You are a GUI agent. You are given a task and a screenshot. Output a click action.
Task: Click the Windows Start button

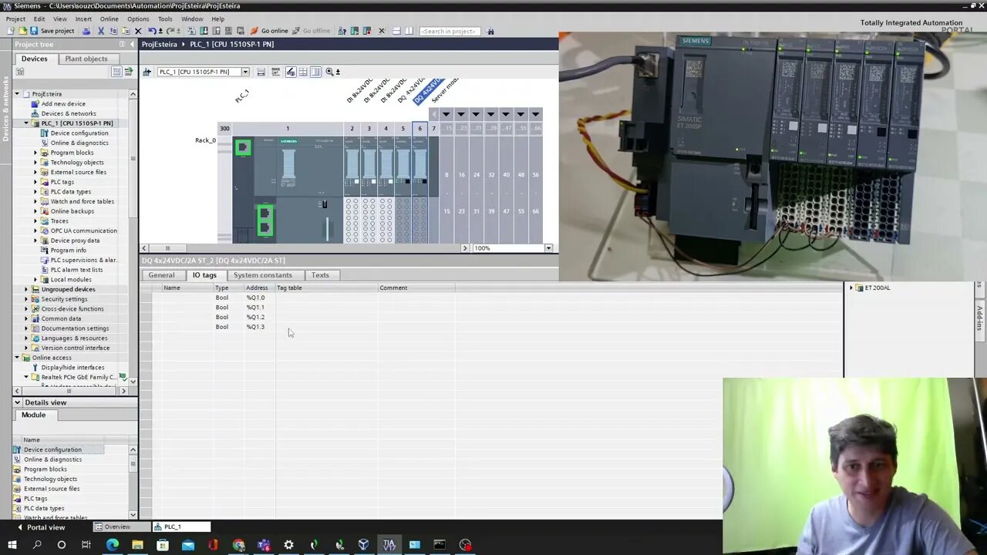tap(12, 545)
